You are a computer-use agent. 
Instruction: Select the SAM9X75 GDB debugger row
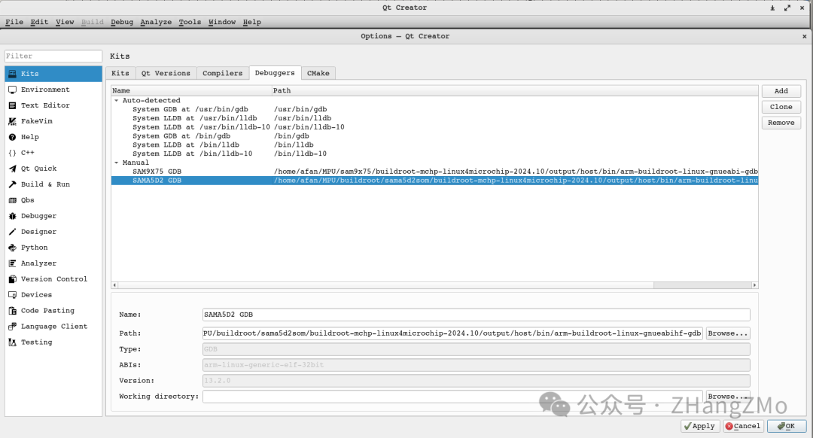[x=434, y=172]
